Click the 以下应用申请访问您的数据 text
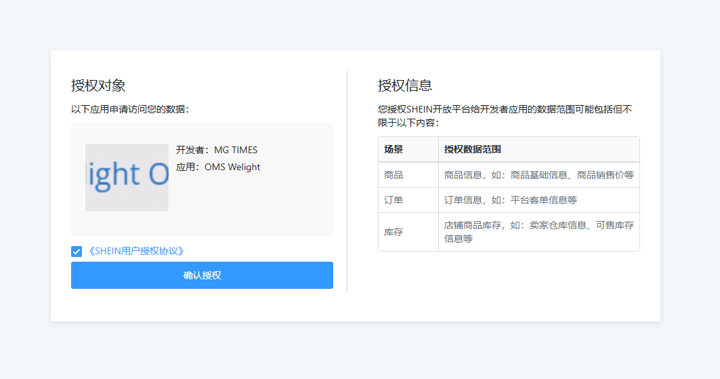 click(130, 109)
